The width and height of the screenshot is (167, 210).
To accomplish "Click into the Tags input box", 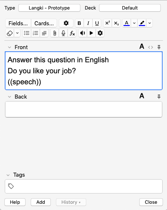I will [x=84, y=186].
